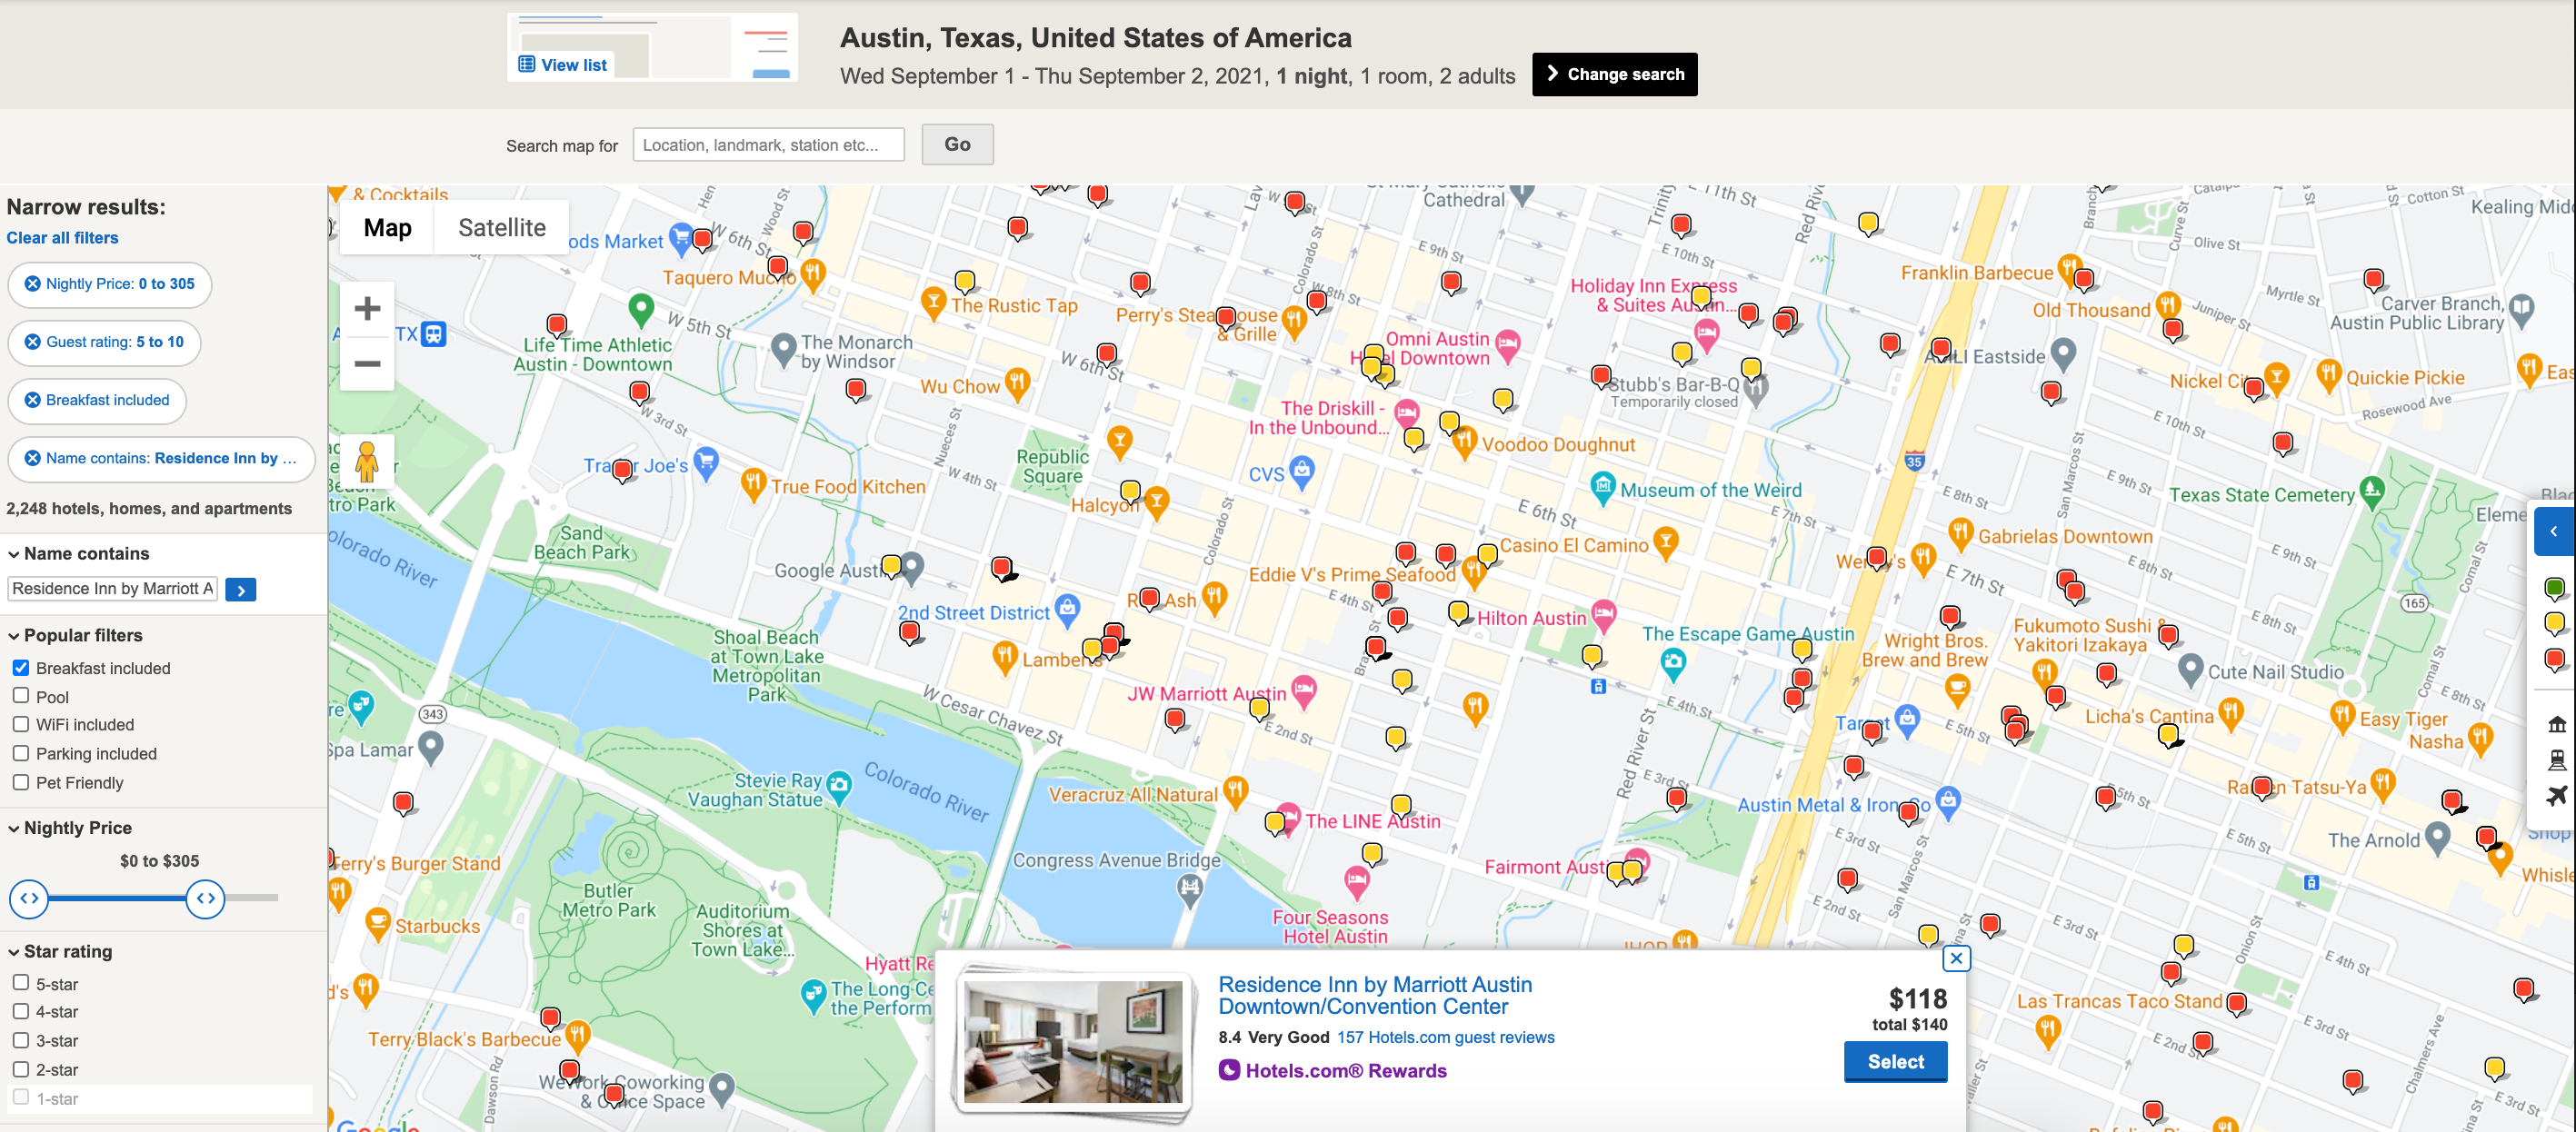This screenshot has height=1132, width=2576.
Task: Collapse the Nightly Price section
Action: click(x=69, y=829)
